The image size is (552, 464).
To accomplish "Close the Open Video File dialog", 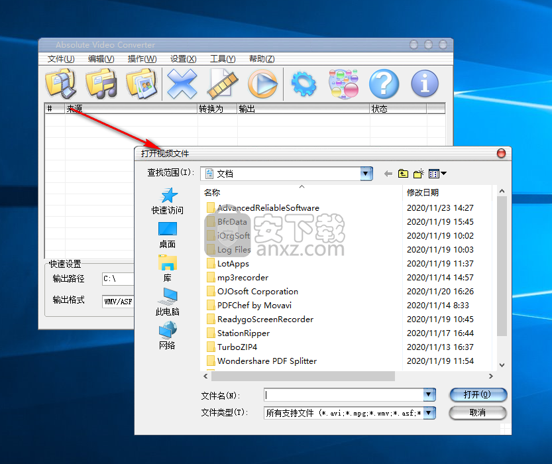I will pyautogui.click(x=501, y=153).
